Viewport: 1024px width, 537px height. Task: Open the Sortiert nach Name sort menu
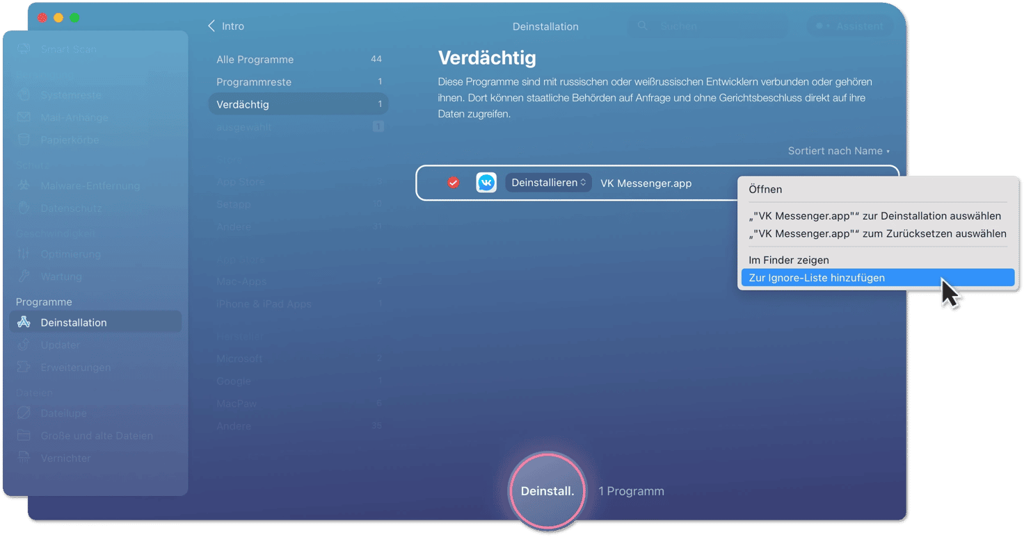pyautogui.click(x=838, y=151)
